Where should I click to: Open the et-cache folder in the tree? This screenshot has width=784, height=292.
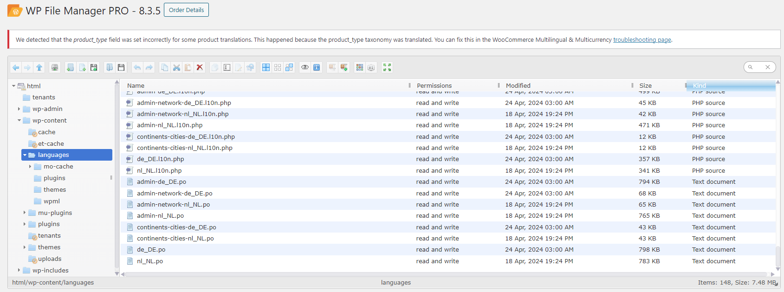click(51, 144)
